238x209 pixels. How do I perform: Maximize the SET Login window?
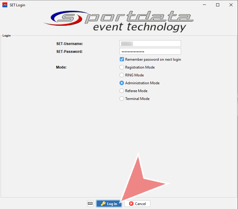217,5
